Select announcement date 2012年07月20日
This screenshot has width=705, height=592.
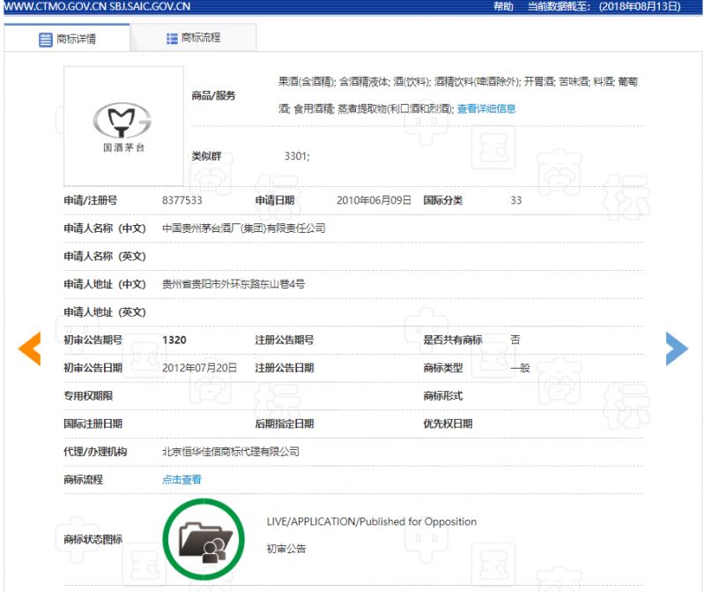point(199,368)
